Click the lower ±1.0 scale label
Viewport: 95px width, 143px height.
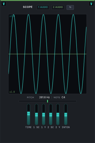(12, 92)
